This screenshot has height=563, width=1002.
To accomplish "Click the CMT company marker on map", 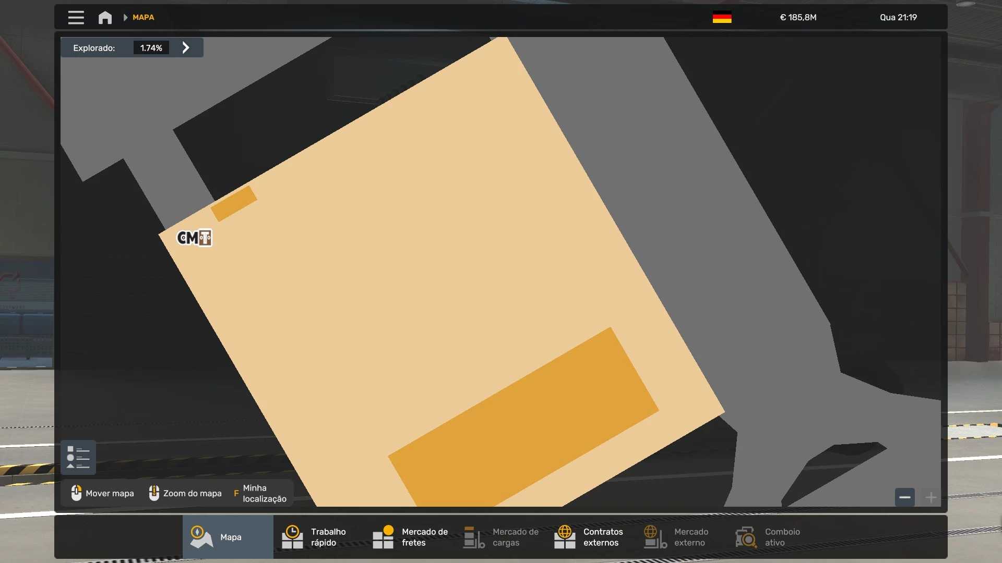I will (194, 238).
